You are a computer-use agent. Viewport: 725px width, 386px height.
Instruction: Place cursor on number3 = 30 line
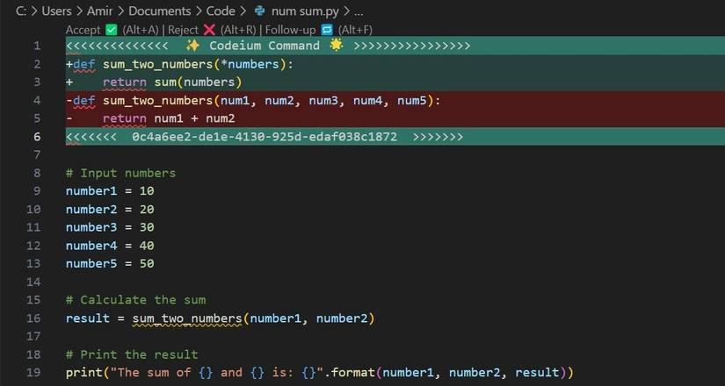tap(110, 227)
